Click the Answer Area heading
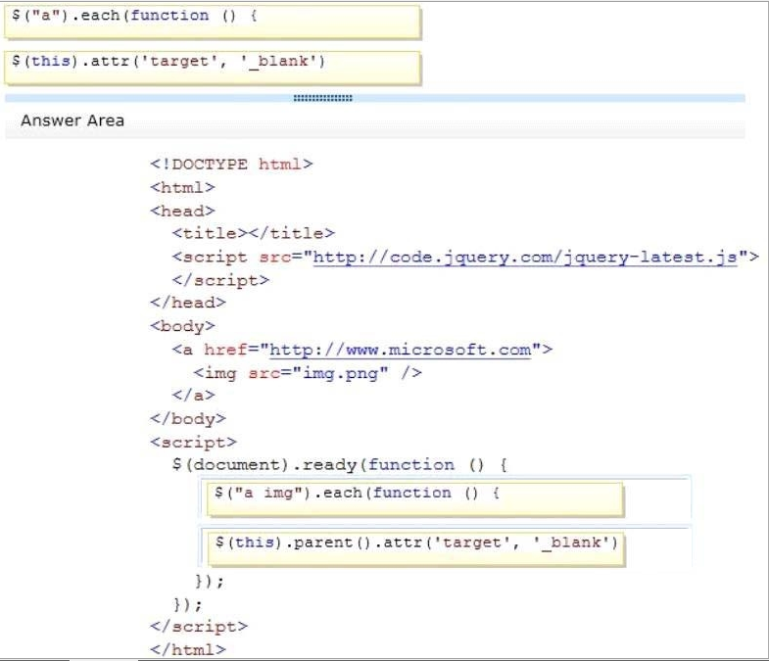 tap(72, 120)
